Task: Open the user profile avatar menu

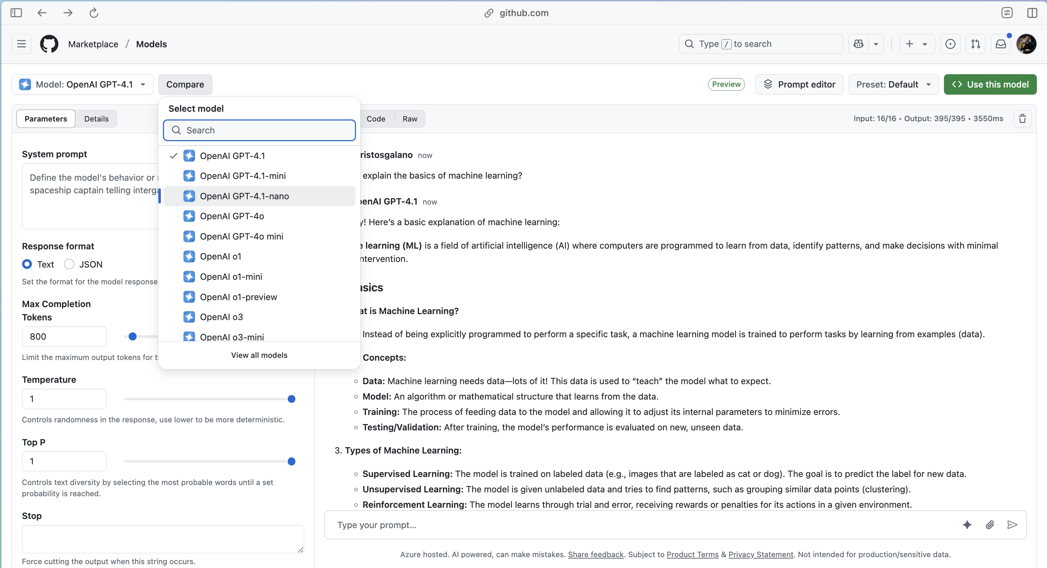Action: click(1026, 44)
